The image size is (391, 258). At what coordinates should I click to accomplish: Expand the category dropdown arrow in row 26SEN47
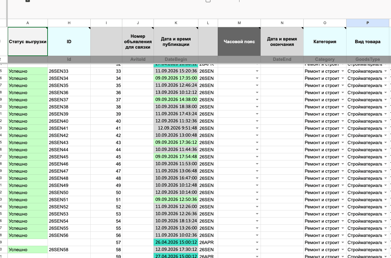pyautogui.click(x=343, y=171)
